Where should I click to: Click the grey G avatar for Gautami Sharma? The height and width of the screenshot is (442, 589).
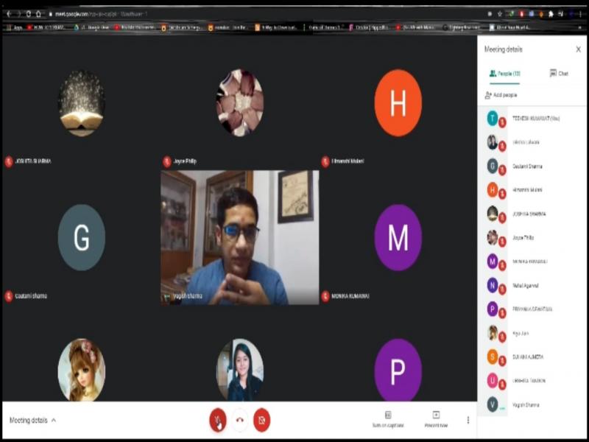(x=81, y=237)
